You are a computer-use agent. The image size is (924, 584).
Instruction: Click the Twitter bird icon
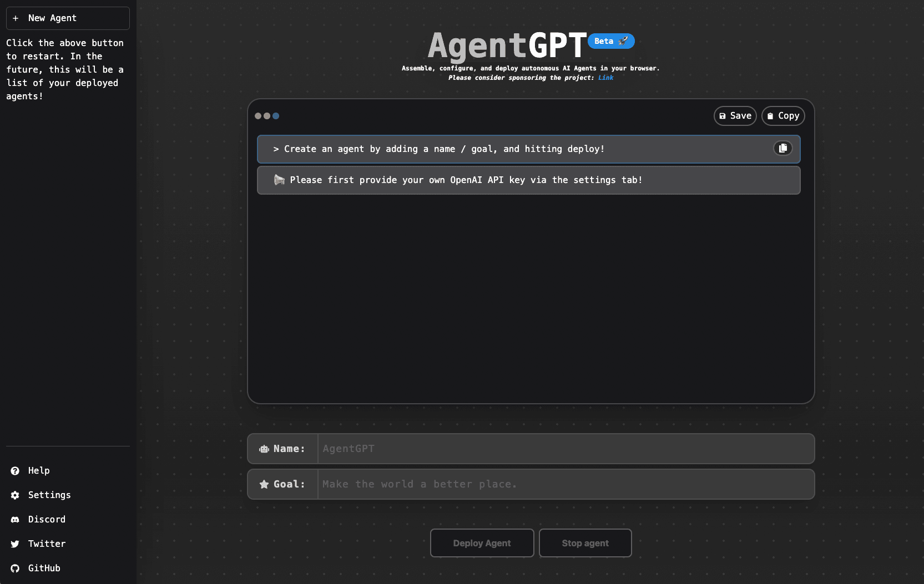click(x=14, y=544)
